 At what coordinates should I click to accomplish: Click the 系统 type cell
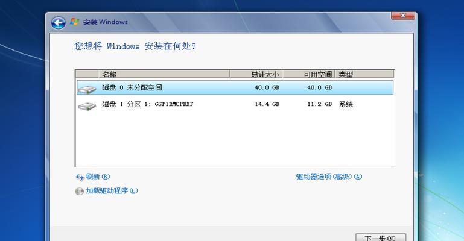(346, 104)
